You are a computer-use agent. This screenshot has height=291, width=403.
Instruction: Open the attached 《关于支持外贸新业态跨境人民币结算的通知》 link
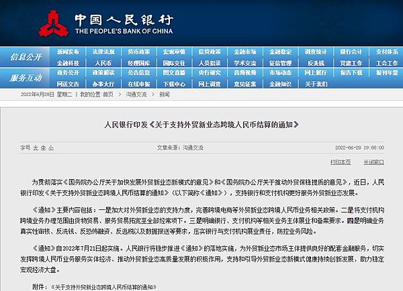click(104, 287)
